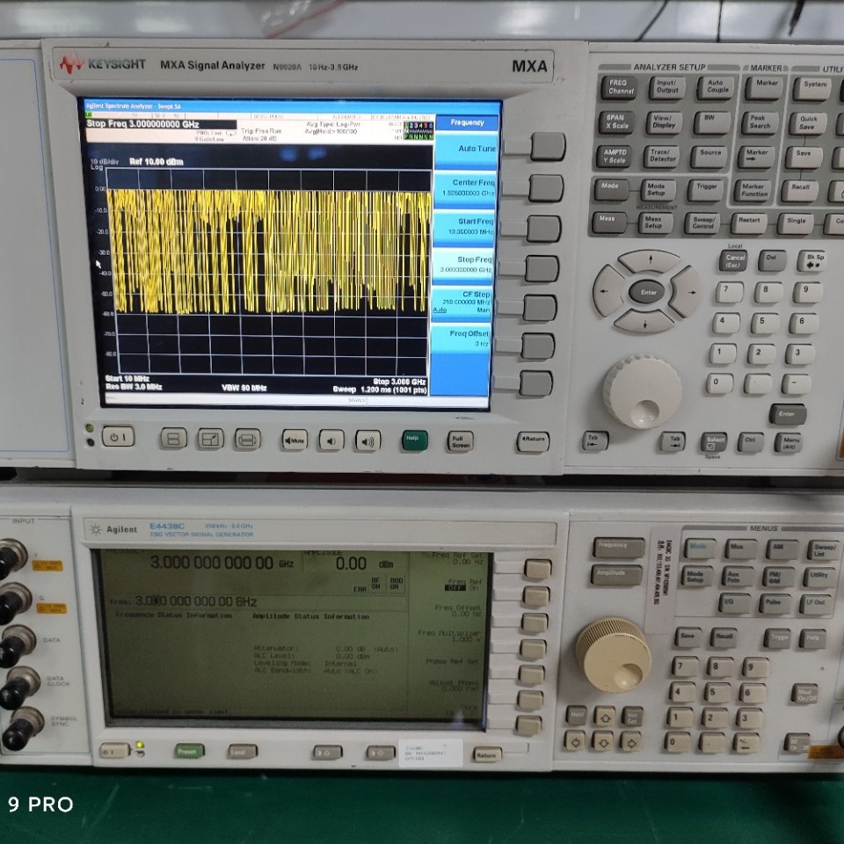Image resolution: width=844 pixels, height=844 pixels.
Task: Tap the green Preset key on generator
Action: click(x=189, y=752)
